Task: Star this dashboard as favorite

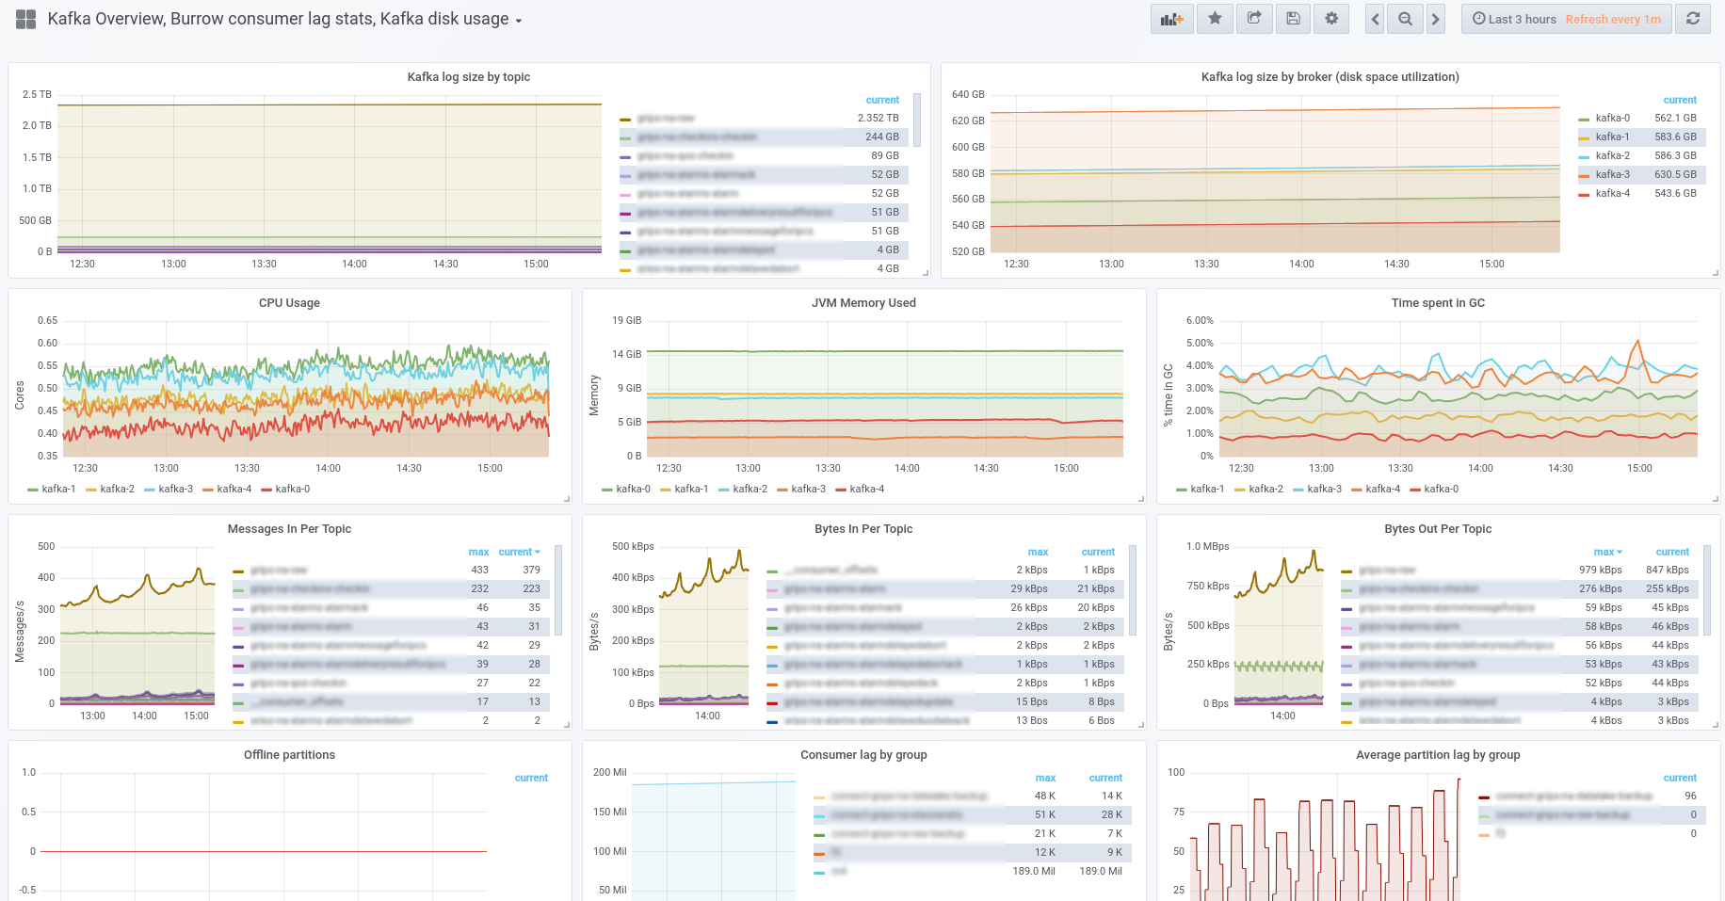Action: click(1216, 19)
